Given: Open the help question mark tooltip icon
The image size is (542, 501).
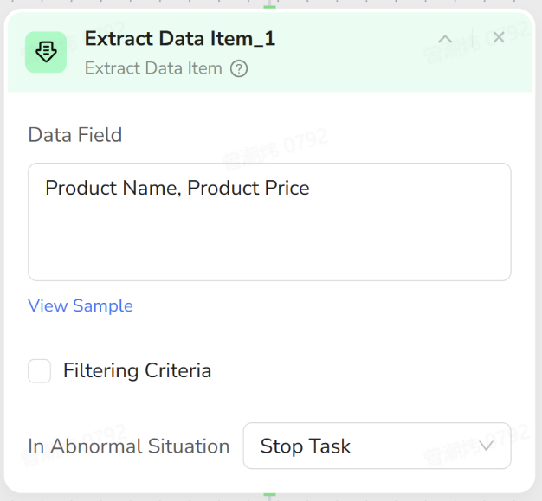Looking at the screenshot, I should pyautogui.click(x=239, y=68).
